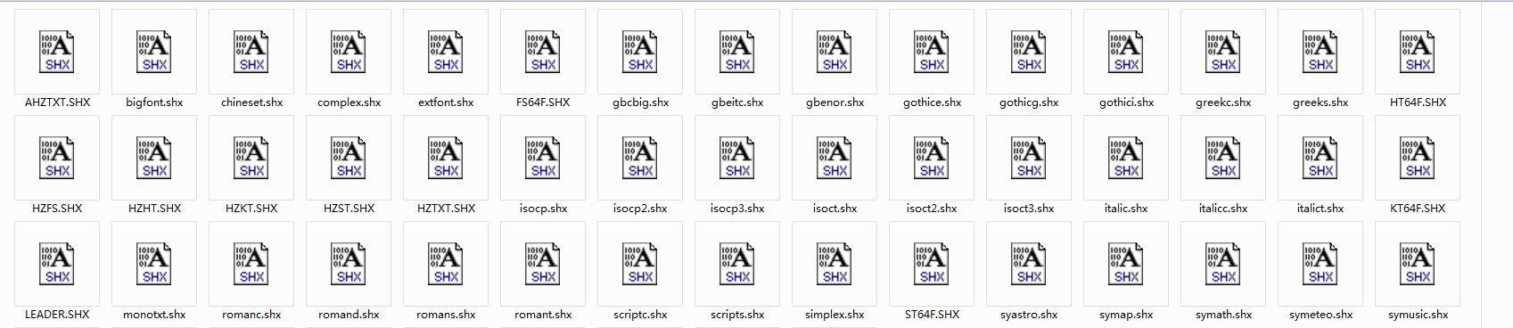The width and height of the screenshot is (1513, 328).
Task: Select the symath.shx file icon
Action: (1223, 264)
